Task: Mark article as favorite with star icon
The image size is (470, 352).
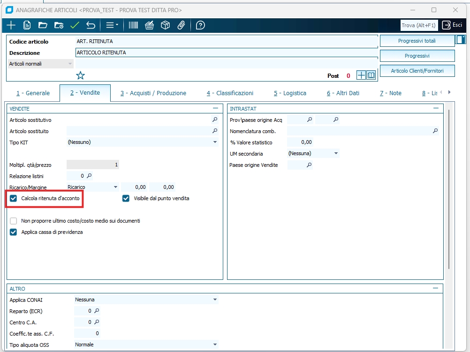Action: point(81,75)
